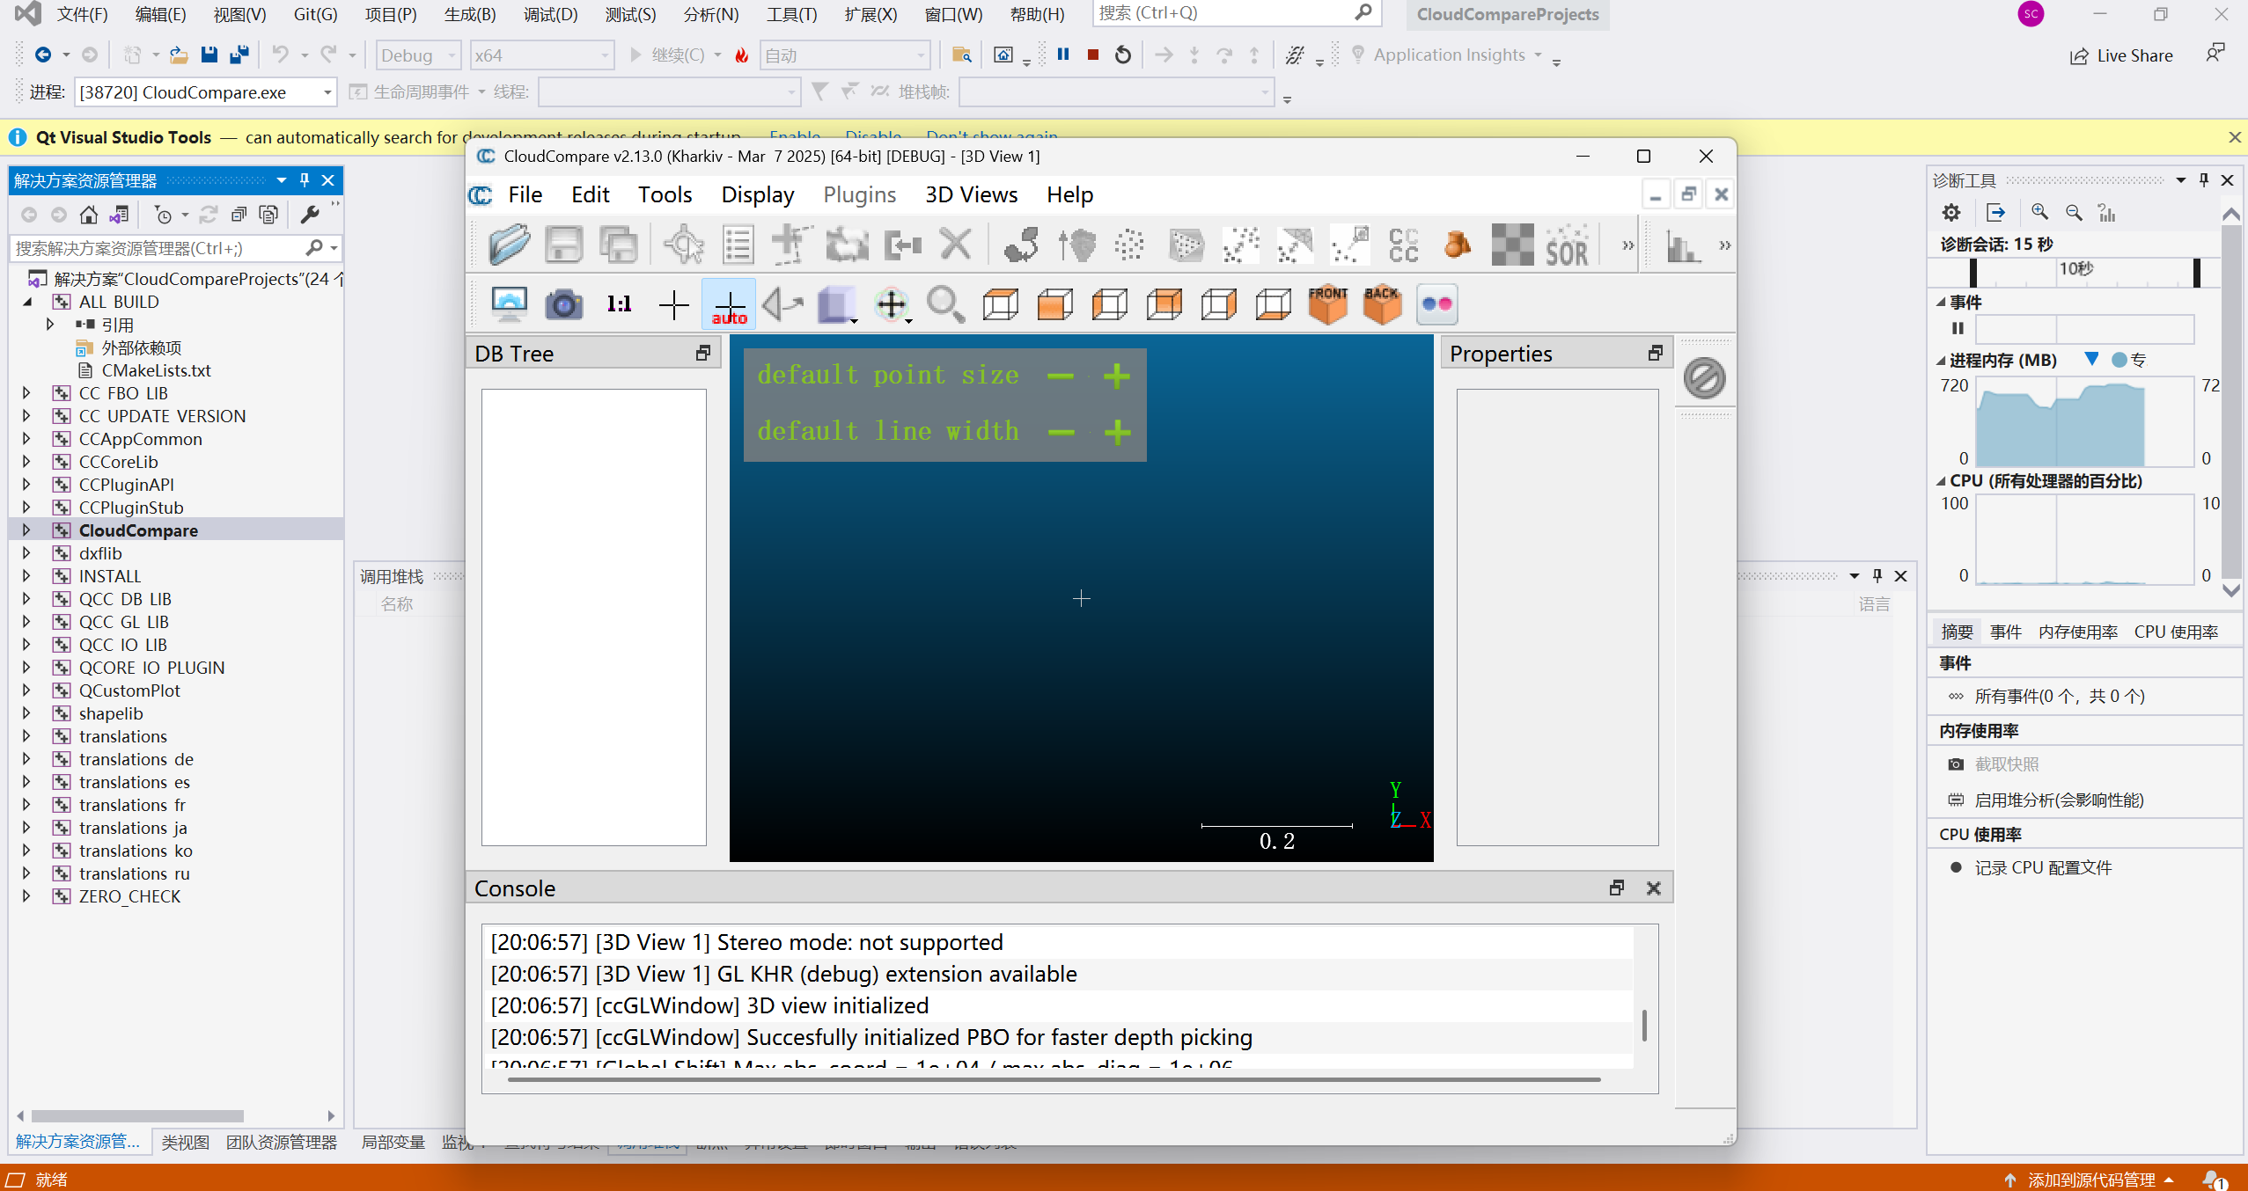Toggle stereo mode in 3D view toolbar
Image resolution: width=2248 pixels, height=1191 pixels.
1435,303
